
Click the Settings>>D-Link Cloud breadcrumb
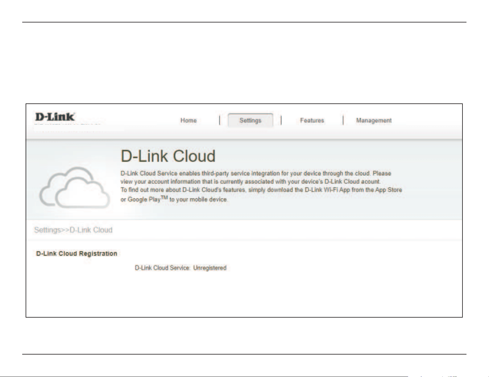(x=73, y=230)
